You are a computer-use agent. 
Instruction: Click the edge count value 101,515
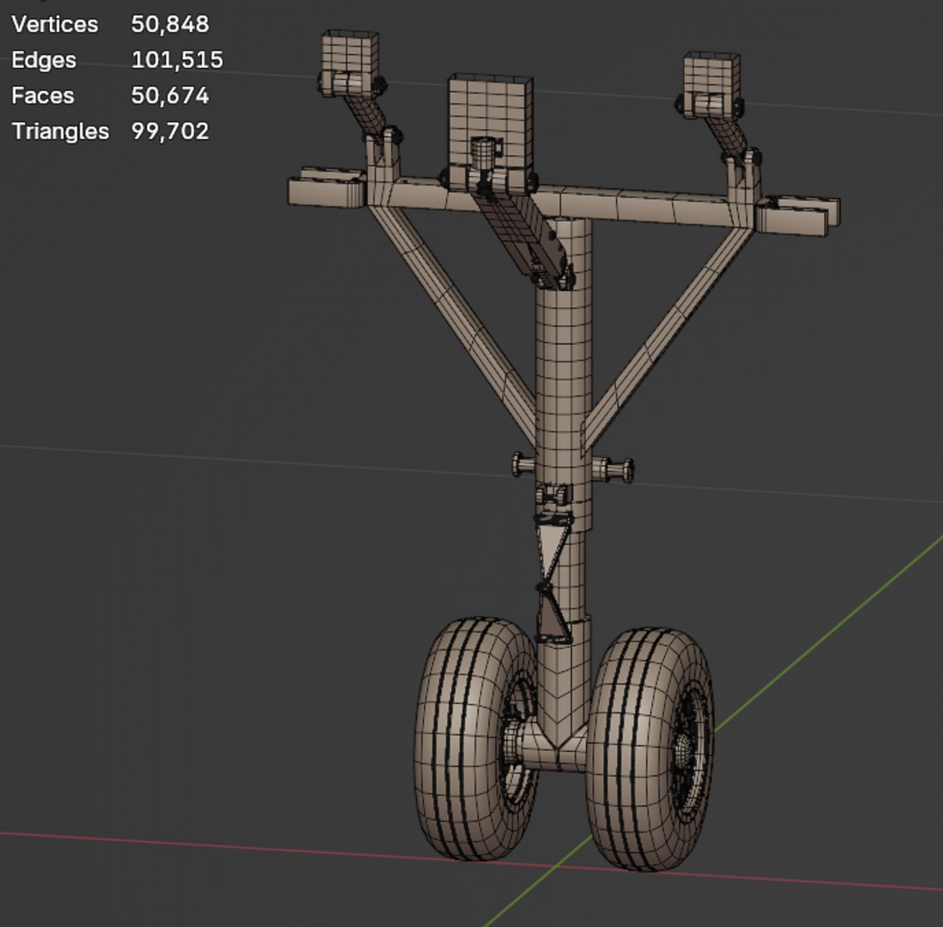coord(178,60)
